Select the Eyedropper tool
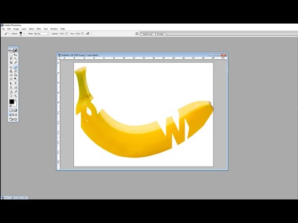This screenshot has width=298, height=223. pos(16,92)
